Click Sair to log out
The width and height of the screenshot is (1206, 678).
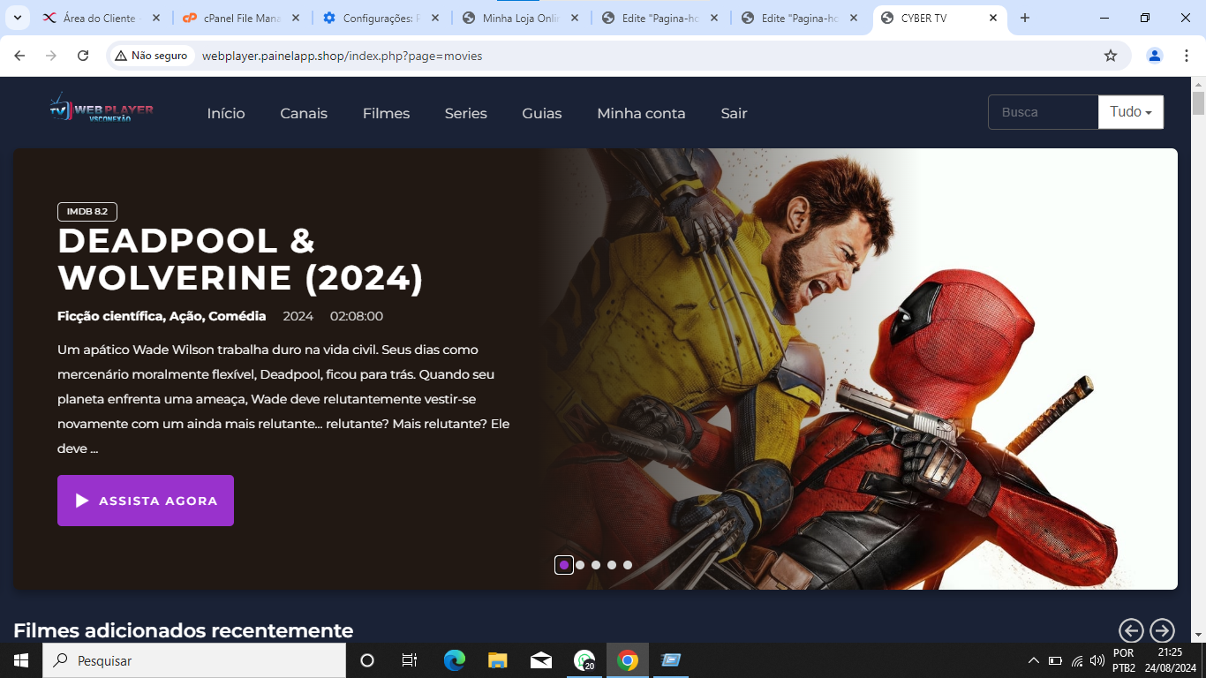[734, 113]
